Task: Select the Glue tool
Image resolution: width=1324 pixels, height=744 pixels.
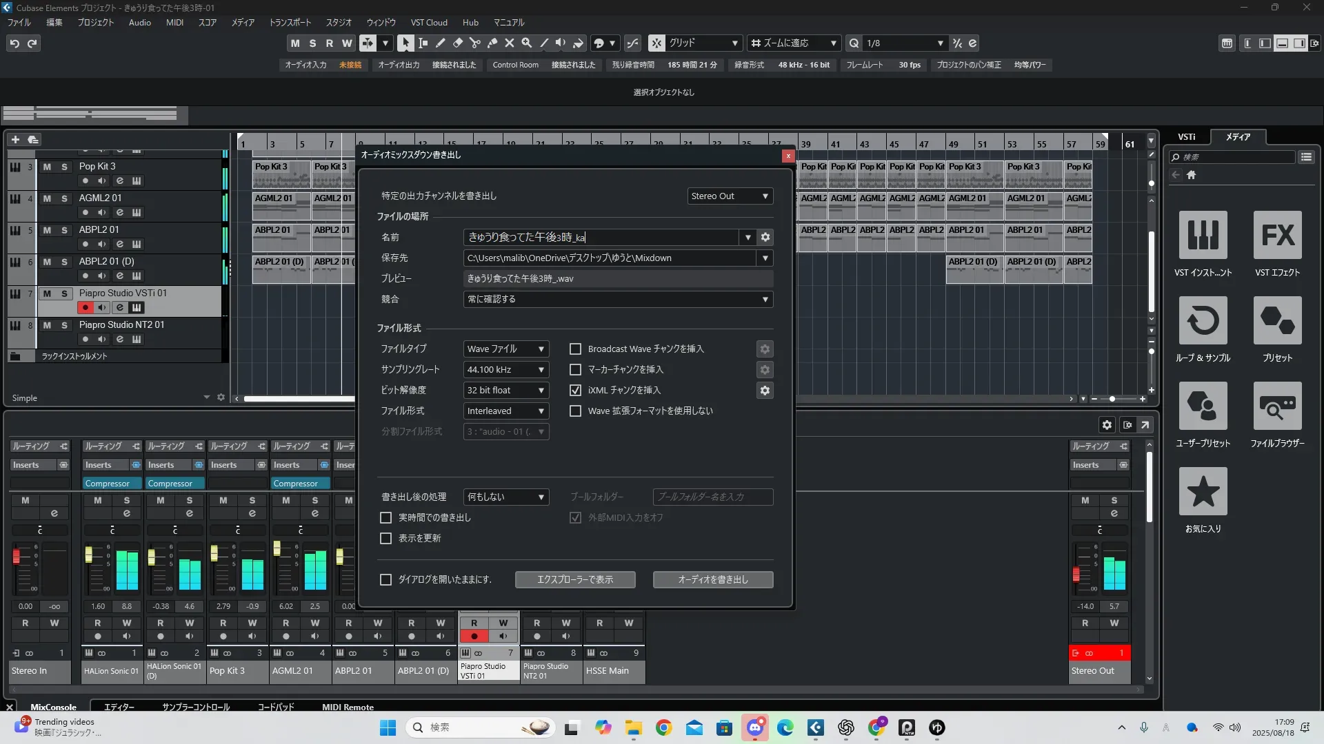Action: (x=492, y=43)
